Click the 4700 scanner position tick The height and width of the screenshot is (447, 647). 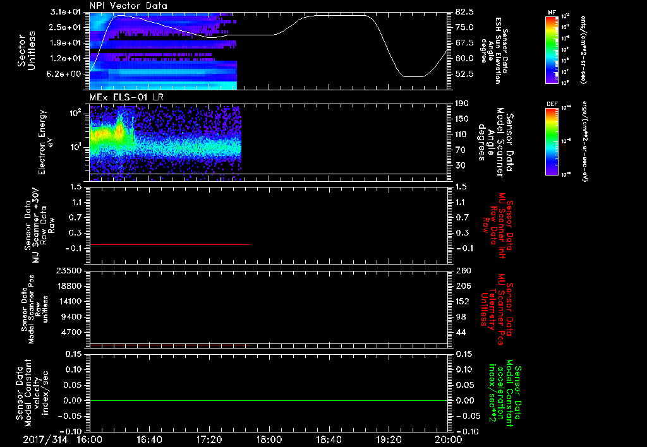coord(72,332)
